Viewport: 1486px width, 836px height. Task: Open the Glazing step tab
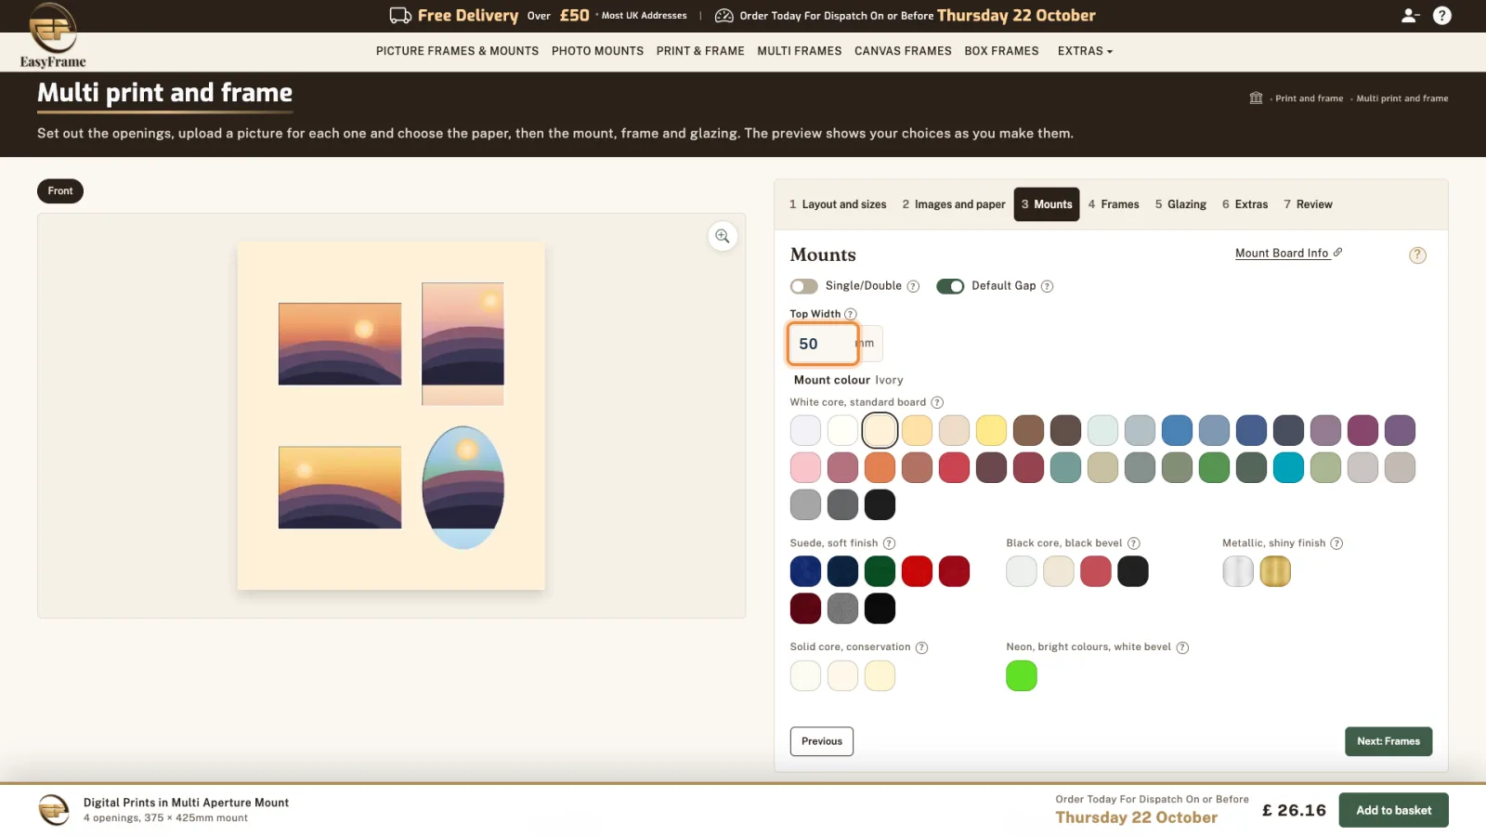click(x=1180, y=204)
